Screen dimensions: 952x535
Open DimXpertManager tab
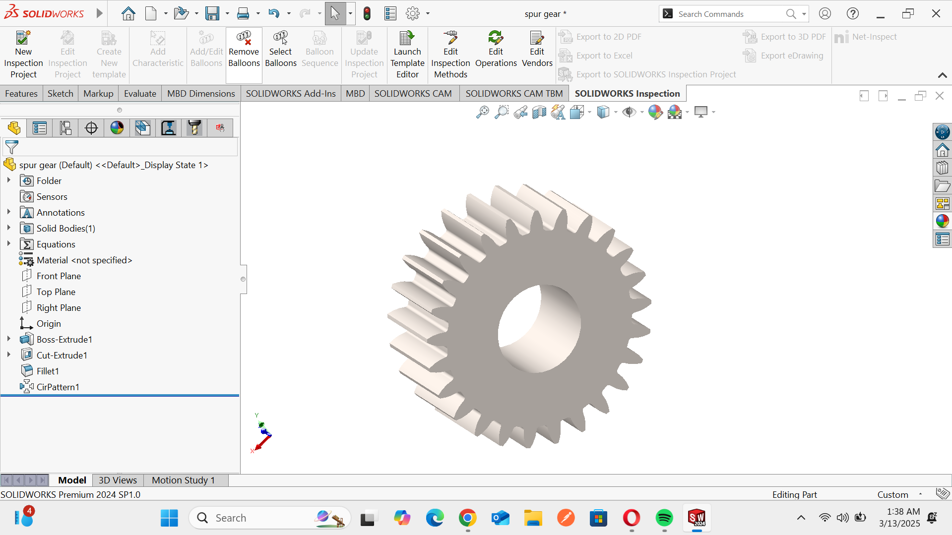91,128
